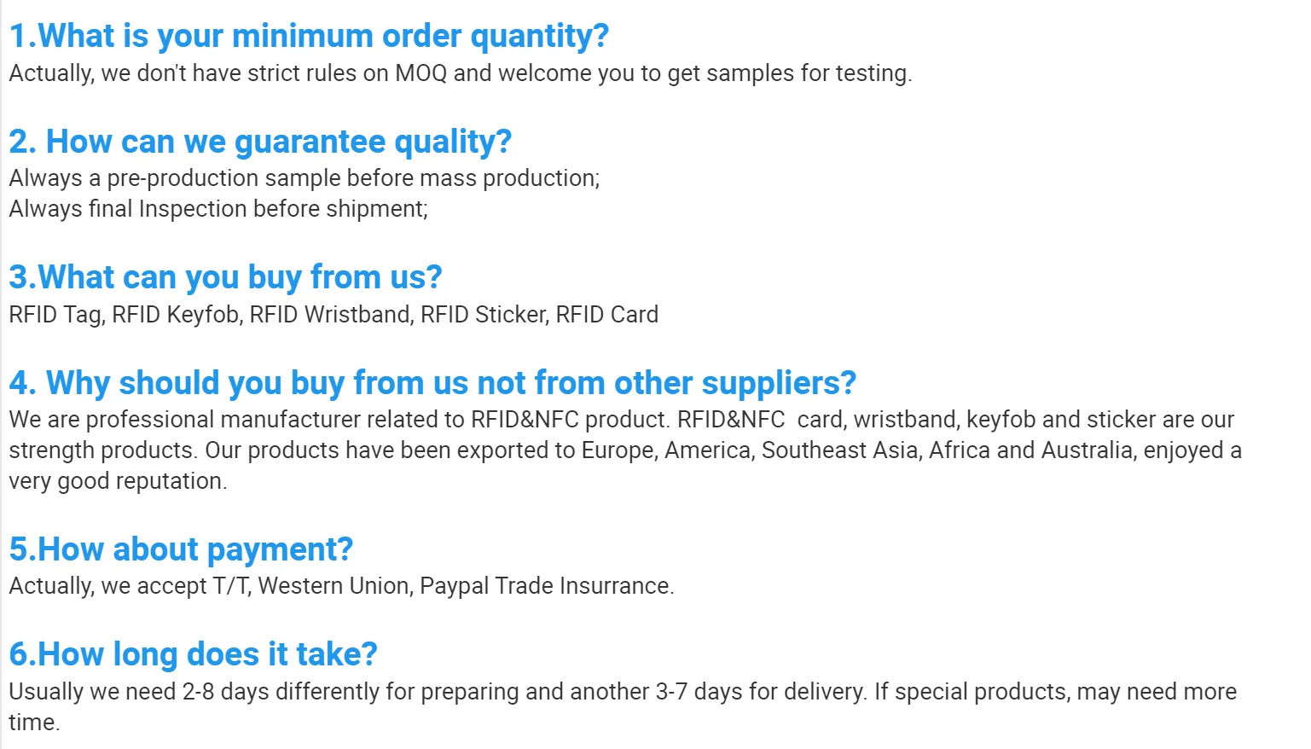This screenshot has height=749, width=1311.
Task: Click the word 'time.' on the final line
Action: [34, 723]
